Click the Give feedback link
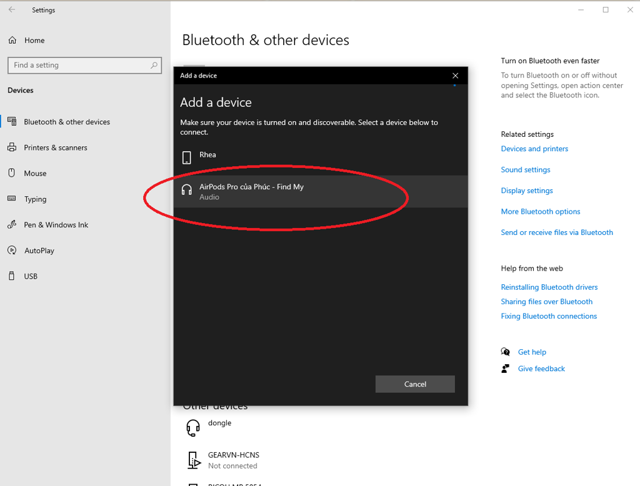This screenshot has width=640, height=486. 541,369
